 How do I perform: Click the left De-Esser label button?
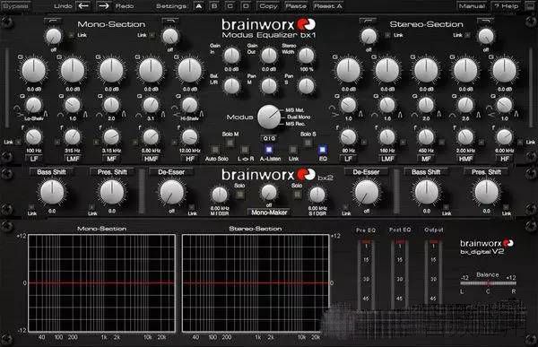[x=171, y=172]
